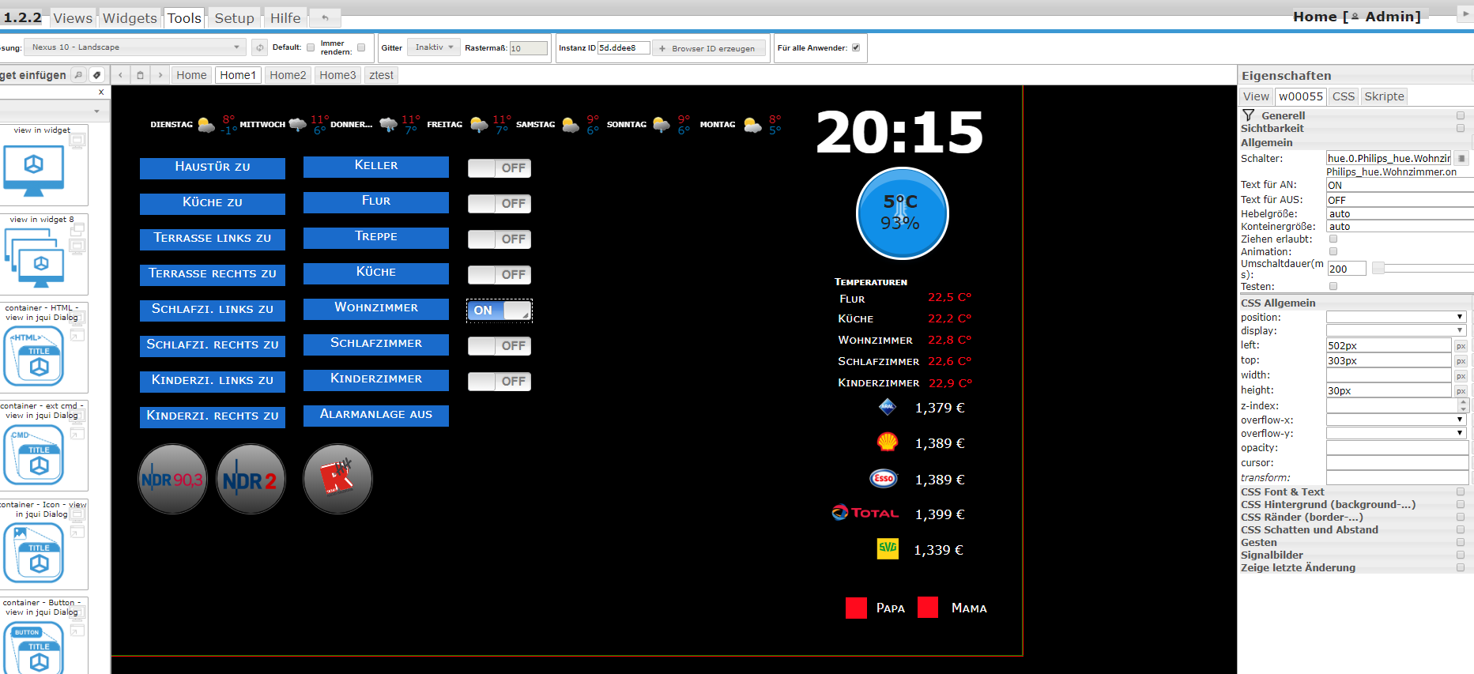Open the Widgets menu
The height and width of the screenshot is (674, 1474).
(x=130, y=18)
